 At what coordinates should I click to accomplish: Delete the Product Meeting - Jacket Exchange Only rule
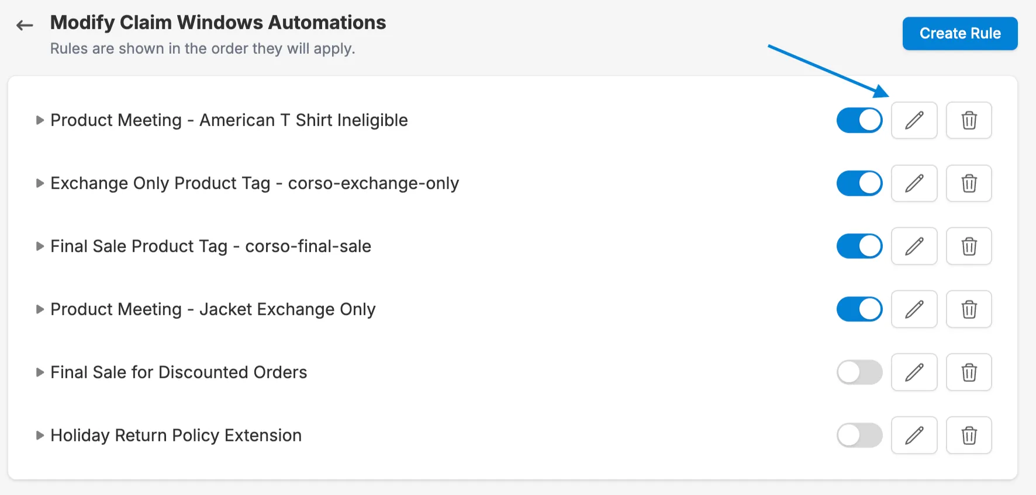(x=968, y=309)
